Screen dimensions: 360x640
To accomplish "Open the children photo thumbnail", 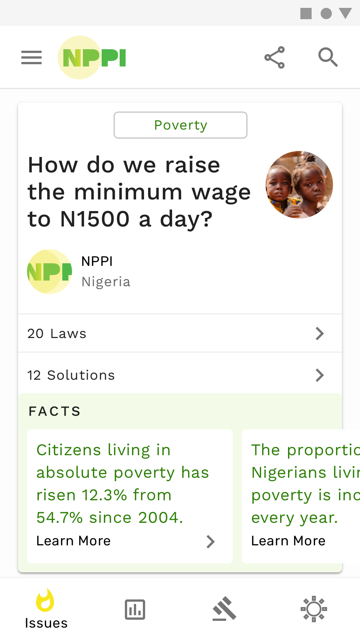I will 299,185.
